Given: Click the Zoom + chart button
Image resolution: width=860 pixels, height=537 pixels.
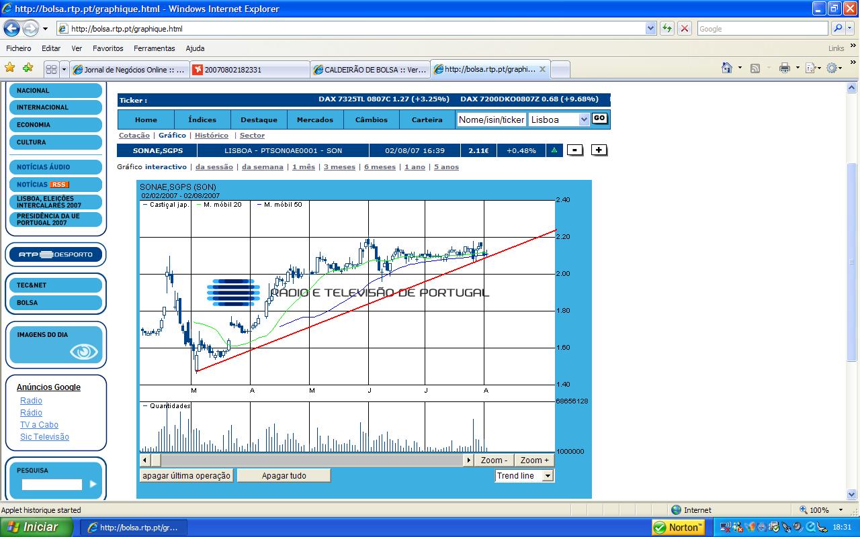Looking at the screenshot, I should (x=535, y=460).
